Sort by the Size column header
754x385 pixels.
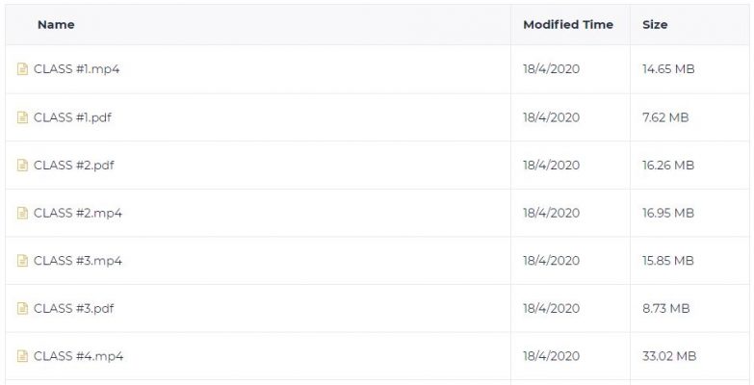coord(655,24)
